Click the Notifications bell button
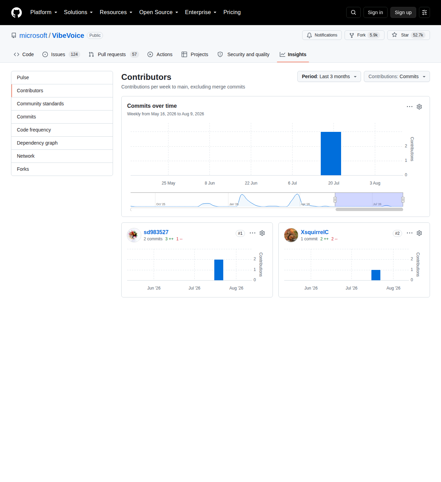The width and height of the screenshot is (441, 482). [322, 35]
